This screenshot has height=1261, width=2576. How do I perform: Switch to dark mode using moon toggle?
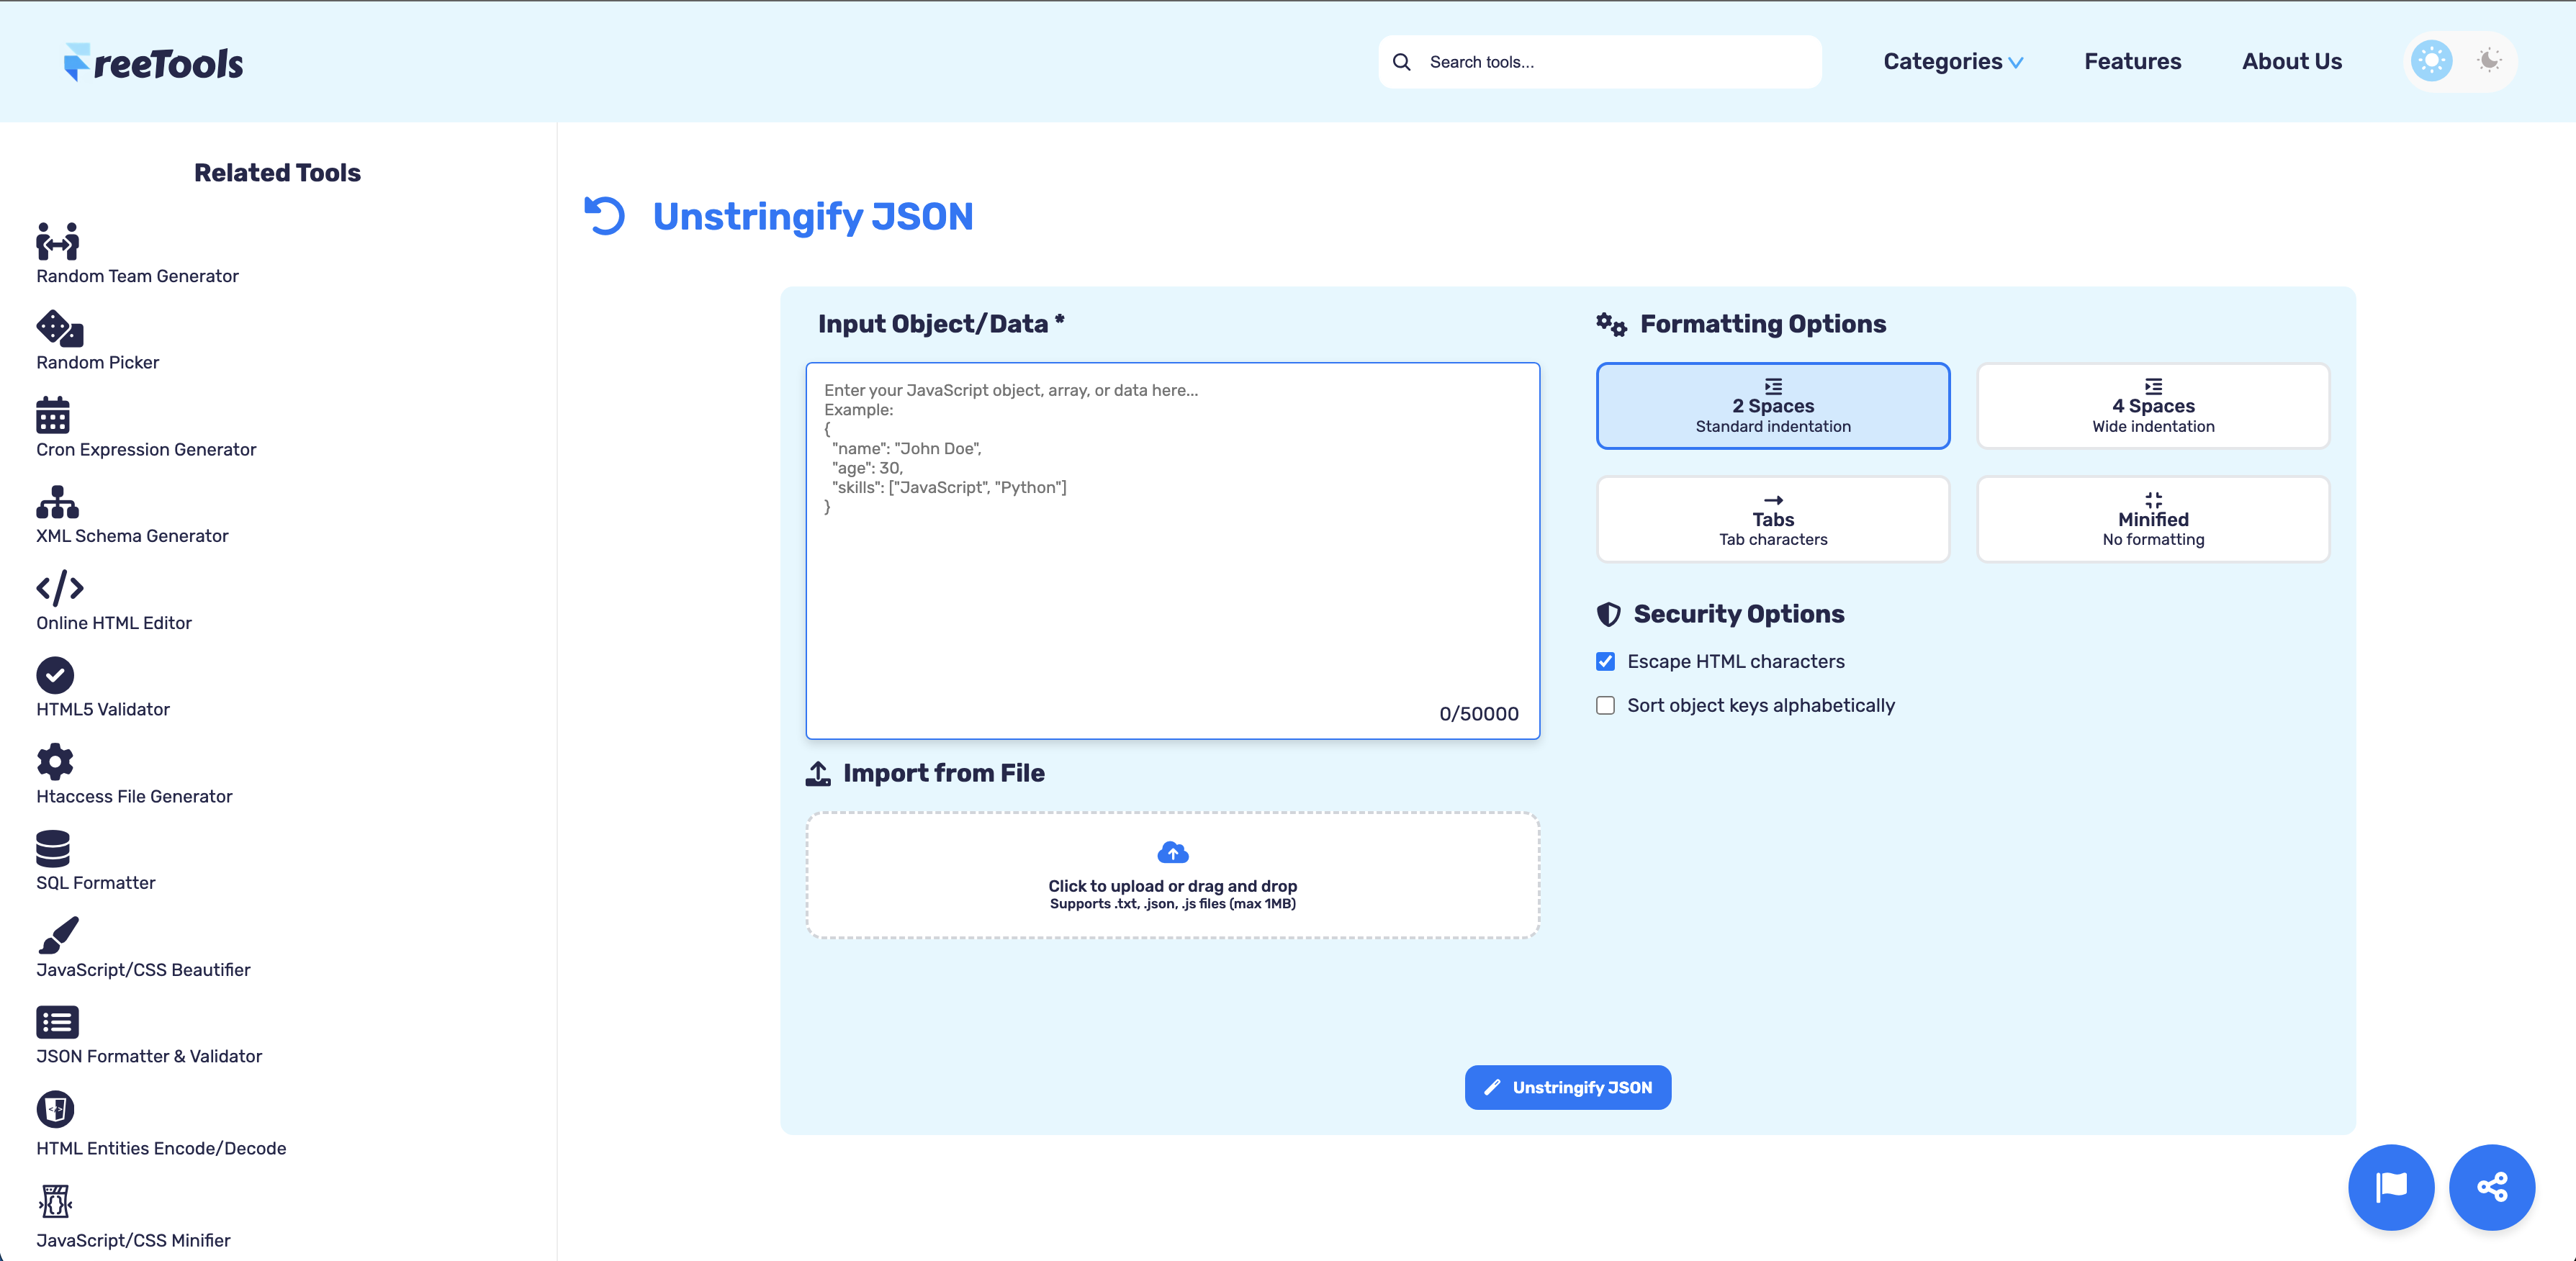tap(2488, 61)
